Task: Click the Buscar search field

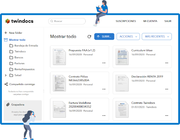Action: (67, 21)
